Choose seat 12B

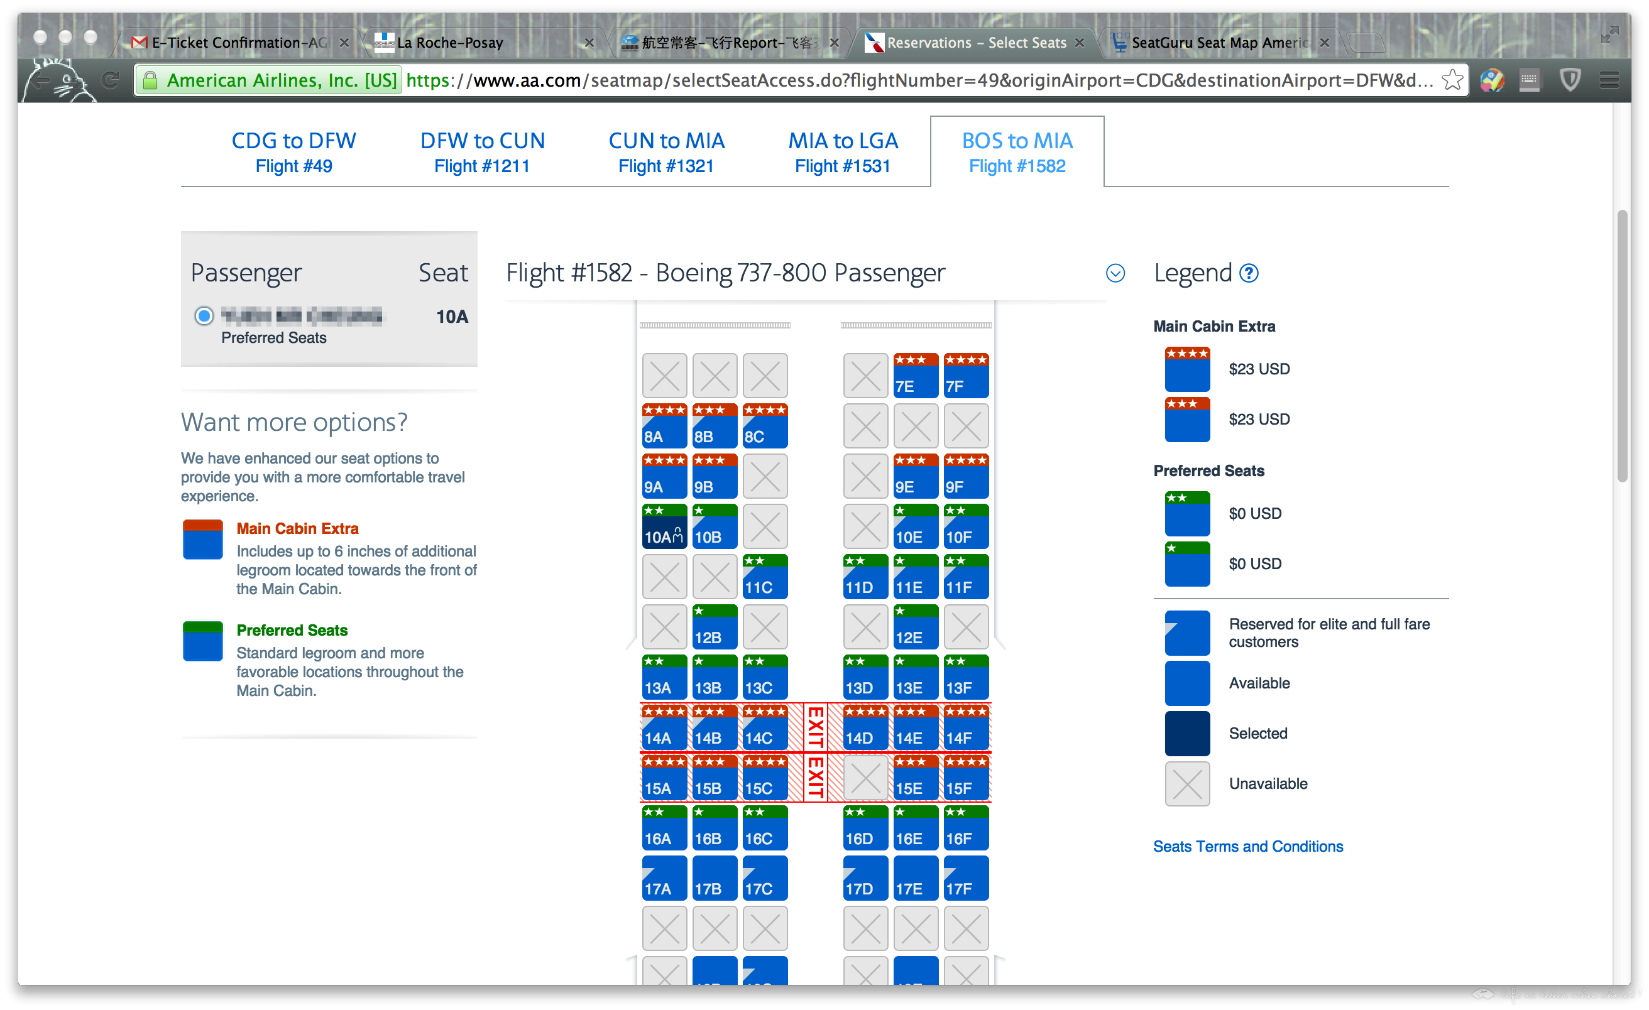coord(714,627)
